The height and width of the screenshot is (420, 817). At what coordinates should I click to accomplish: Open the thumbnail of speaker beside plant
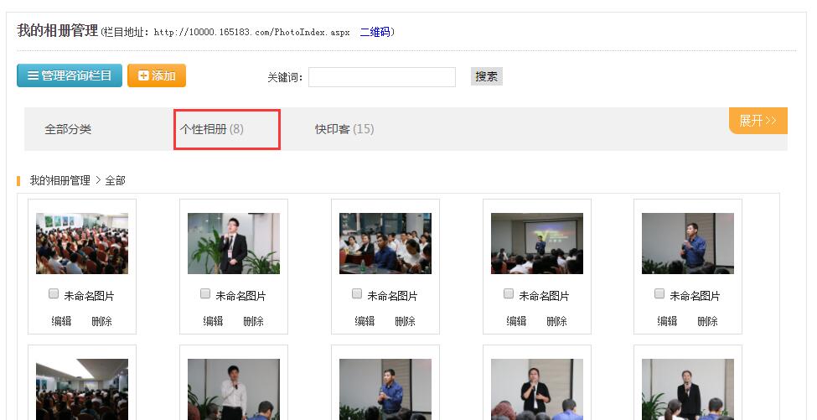(234, 243)
